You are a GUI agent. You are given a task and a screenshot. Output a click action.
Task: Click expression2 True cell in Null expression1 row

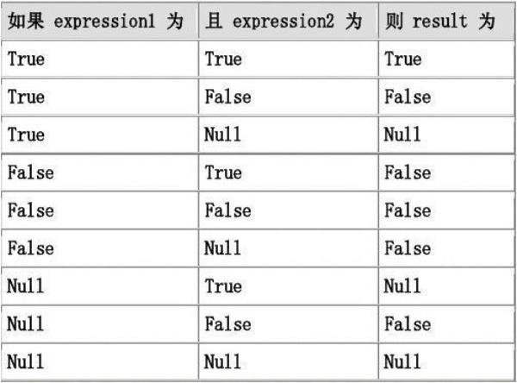point(289,286)
